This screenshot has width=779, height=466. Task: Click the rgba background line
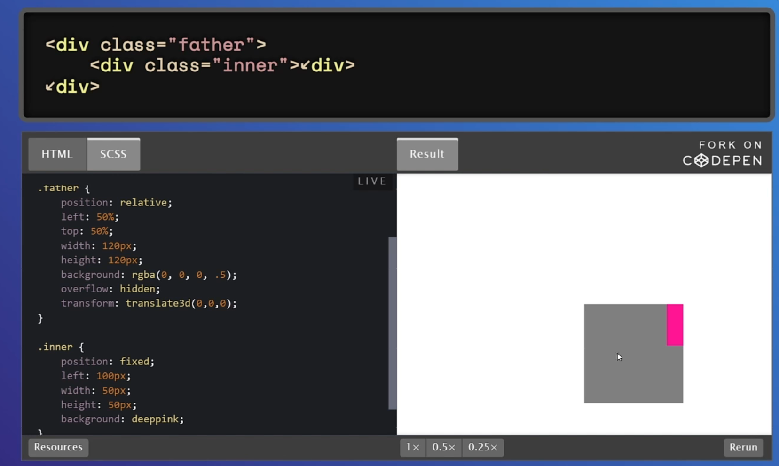pos(149,275)
